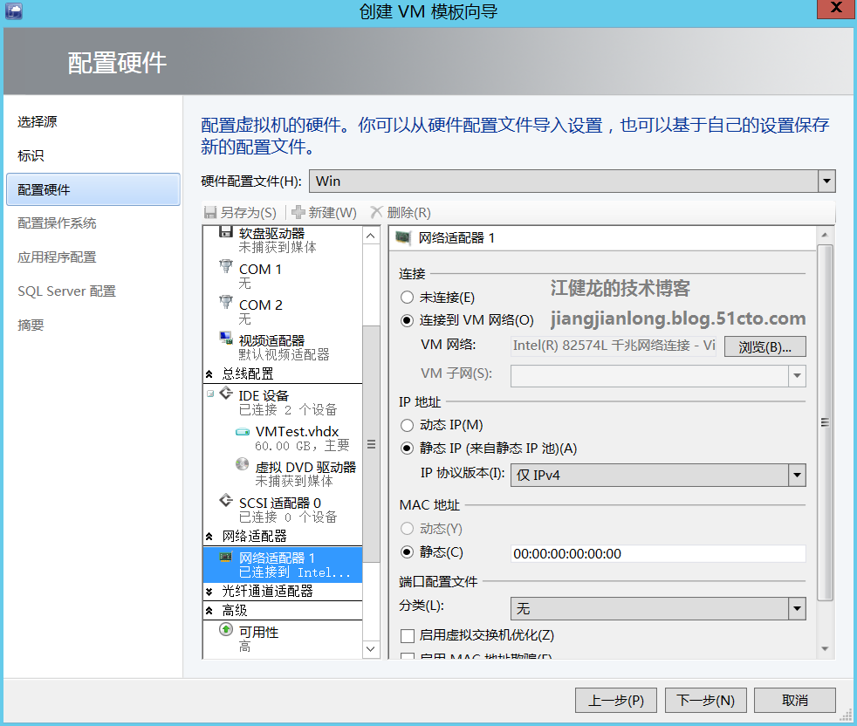This screenshot has width=857, height=726.
Task: Select 连接到 VM 网络(O) radio option
Action: [x=407, y=320]
